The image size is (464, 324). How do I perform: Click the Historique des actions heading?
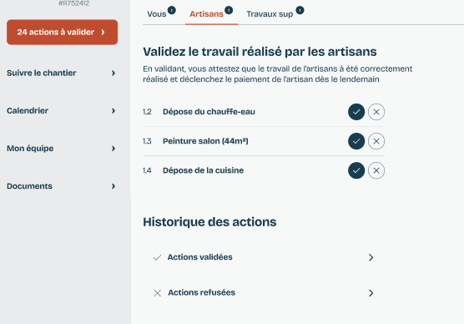(209, 222)
